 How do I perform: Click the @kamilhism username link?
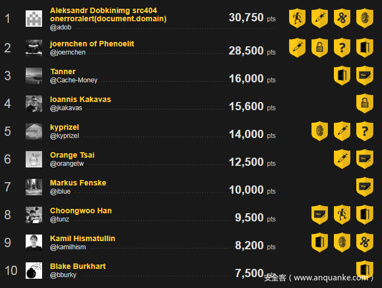click(x=67, y=247)
